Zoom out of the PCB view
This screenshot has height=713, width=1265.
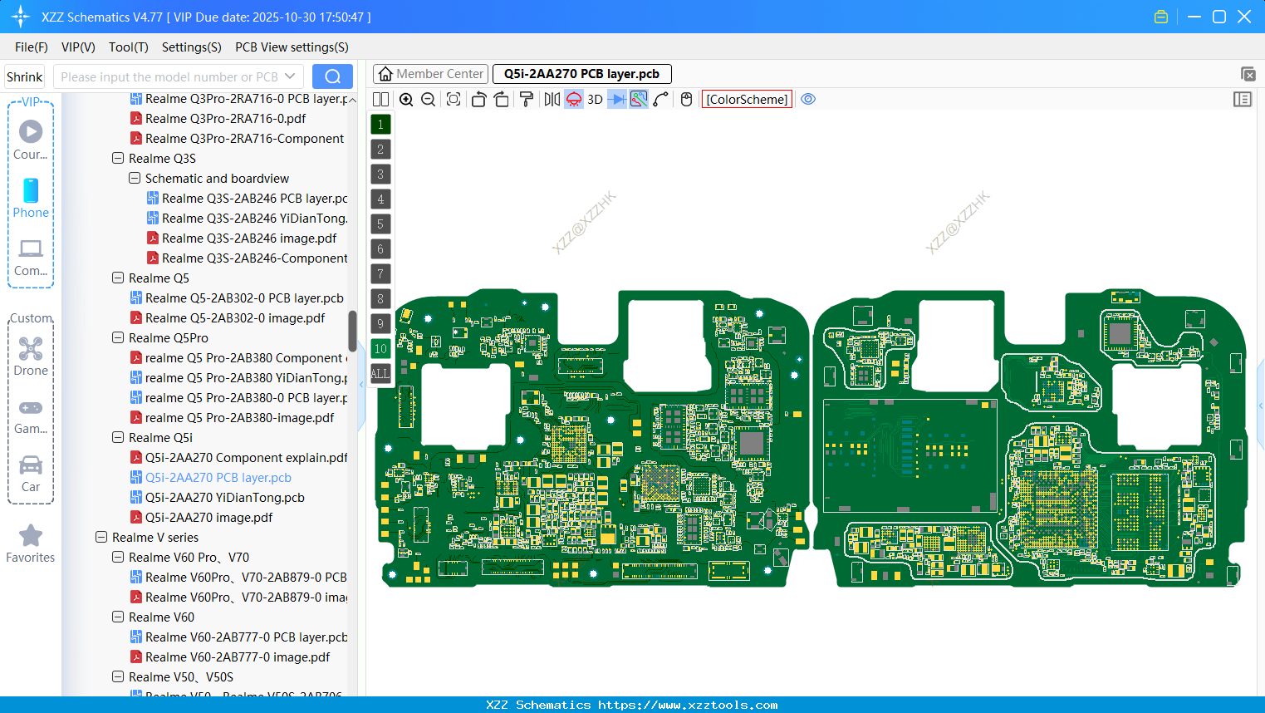click(428, 99)
